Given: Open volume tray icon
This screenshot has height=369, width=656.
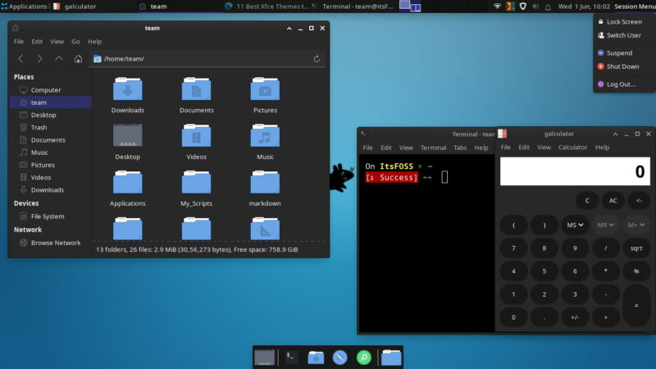Looking at the screenshot, I should pyautogui.click(x=535, y=7).
